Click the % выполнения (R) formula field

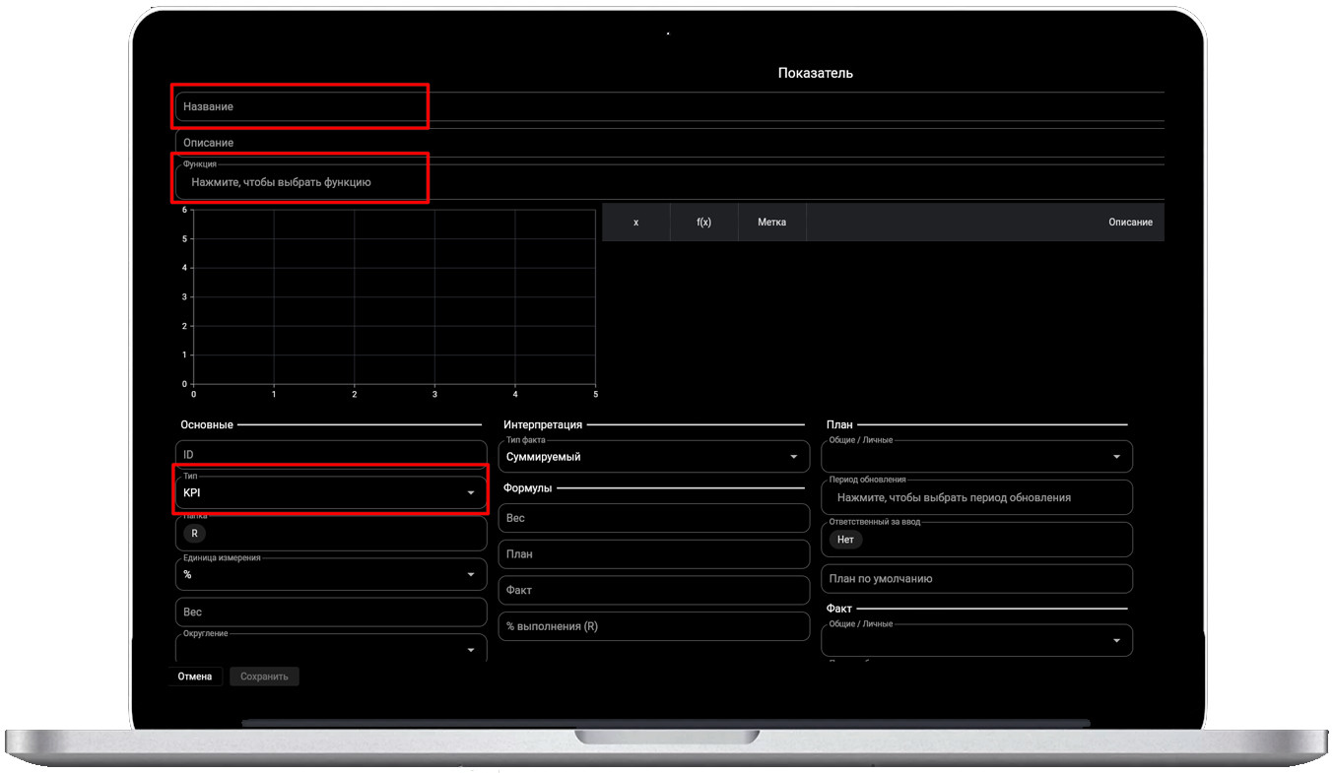tap(653, 626)
